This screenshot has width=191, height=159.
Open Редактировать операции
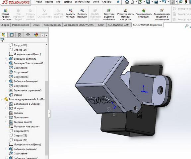[x=144, y=13]
